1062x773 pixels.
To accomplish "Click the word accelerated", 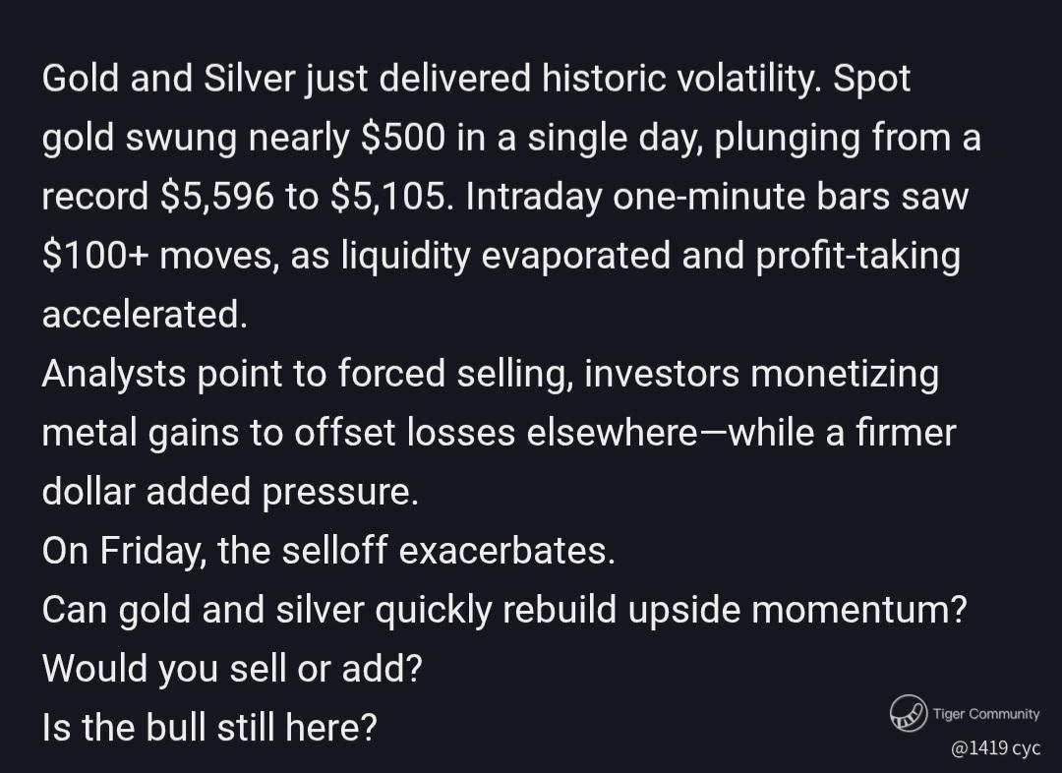I will click(x=144, y=315).
